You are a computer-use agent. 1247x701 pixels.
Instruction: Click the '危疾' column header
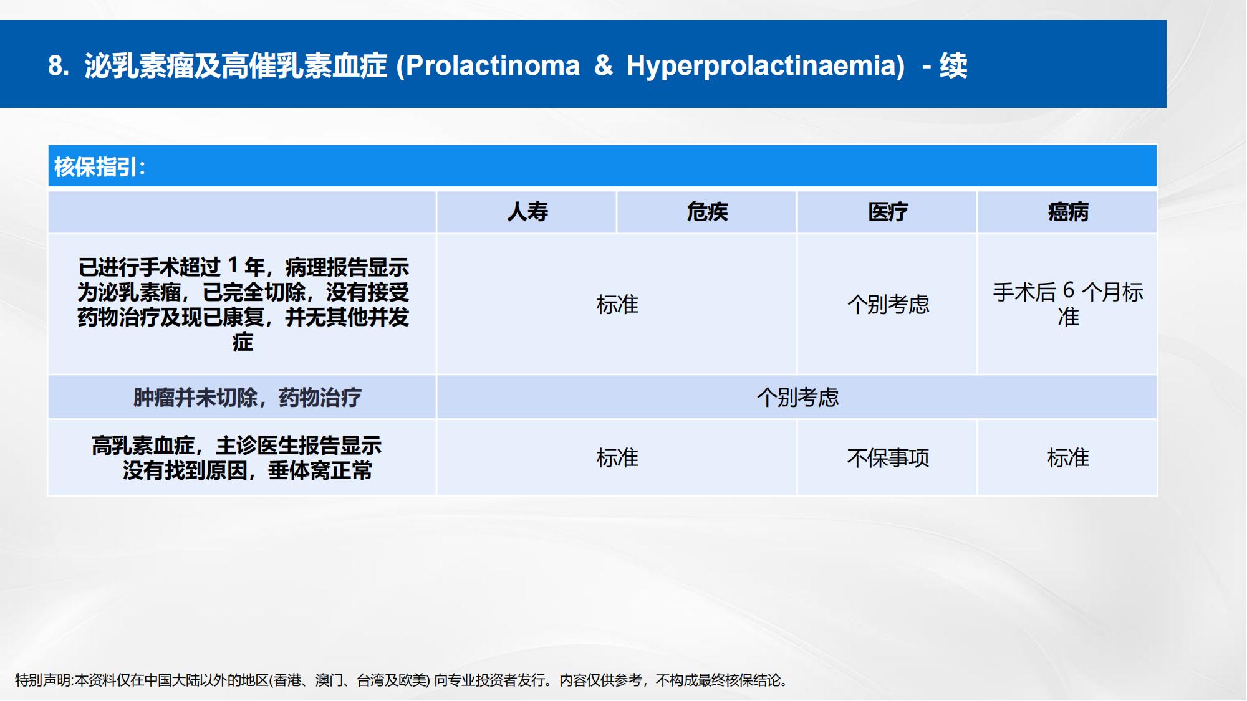707,212
